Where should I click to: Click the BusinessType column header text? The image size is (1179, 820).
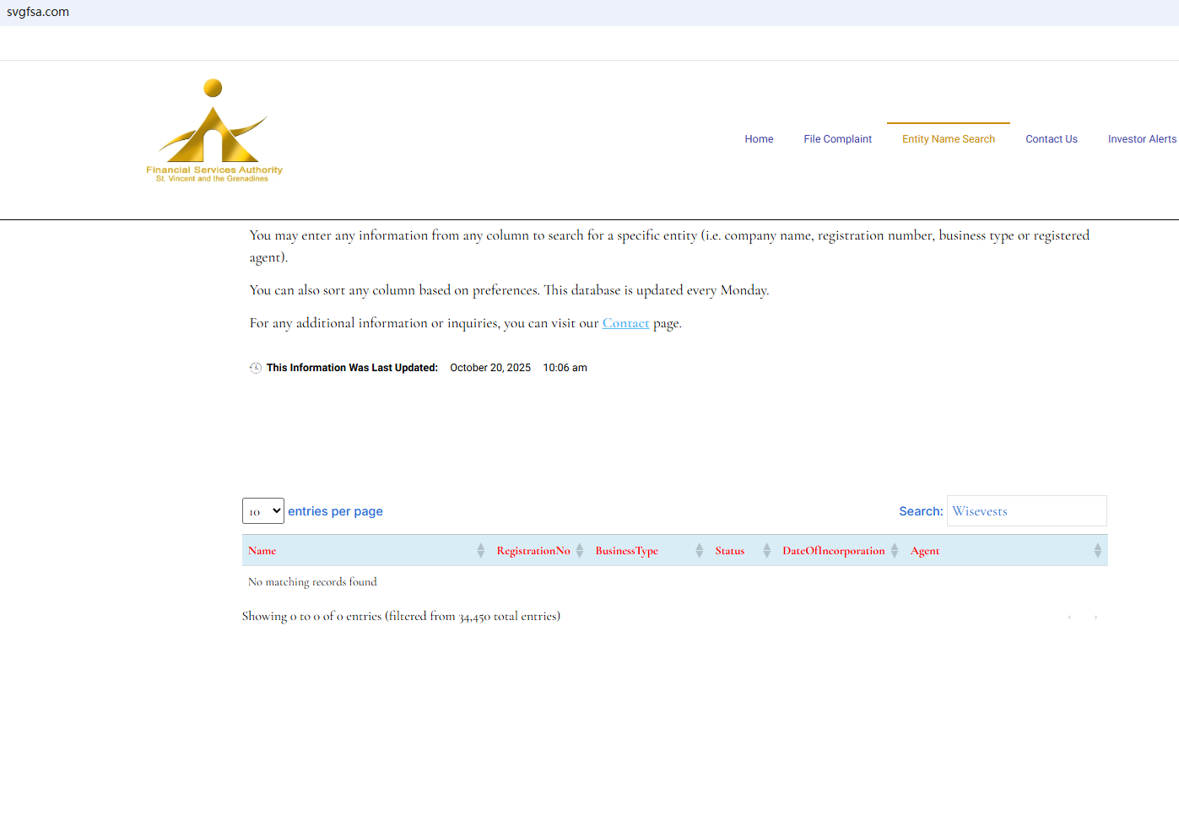click(627, 551)
